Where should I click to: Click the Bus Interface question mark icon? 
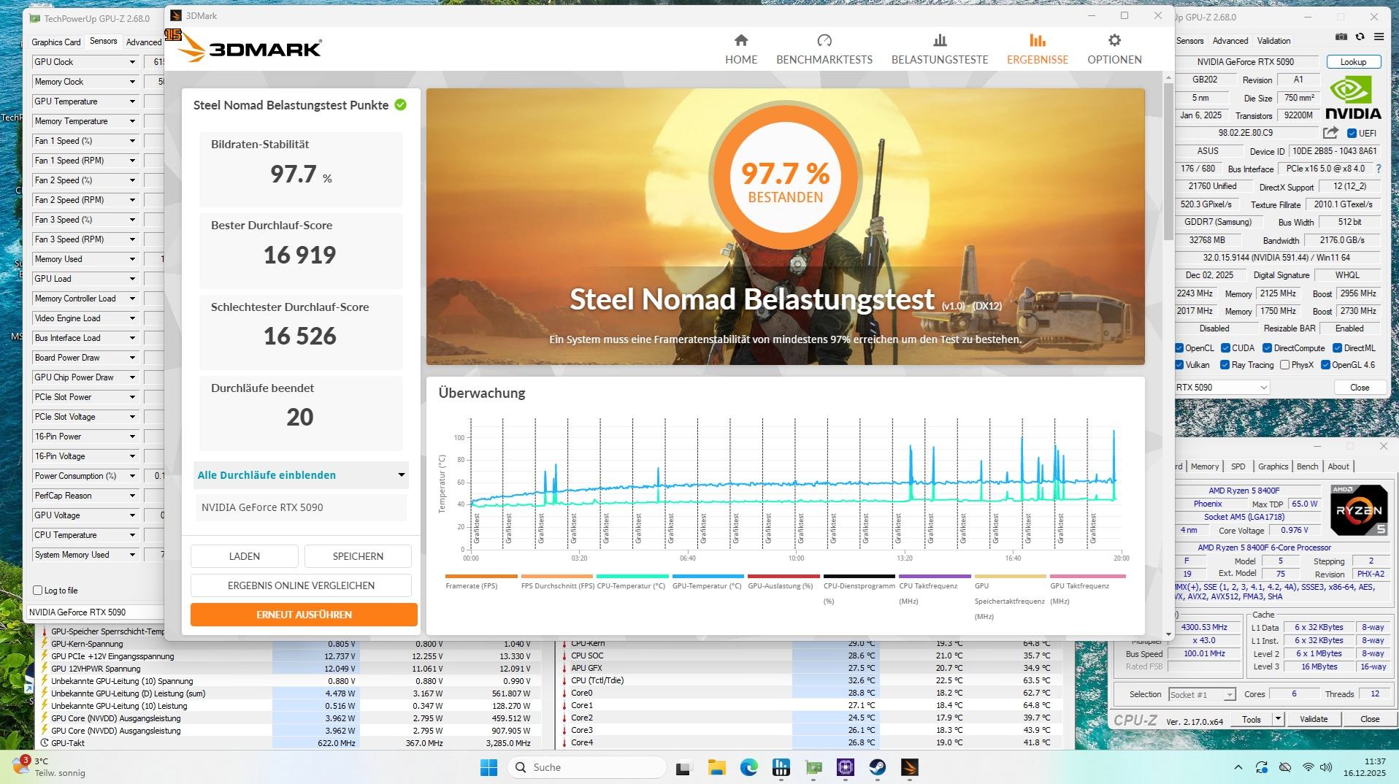click(1379, 169)
